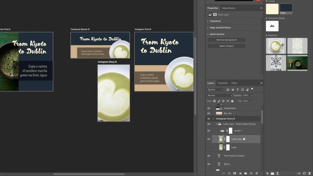Screen dimensions: 313x176
Task: Filter layers by shape layers icon
Action: pyautogui.click(x=243, y=90)
